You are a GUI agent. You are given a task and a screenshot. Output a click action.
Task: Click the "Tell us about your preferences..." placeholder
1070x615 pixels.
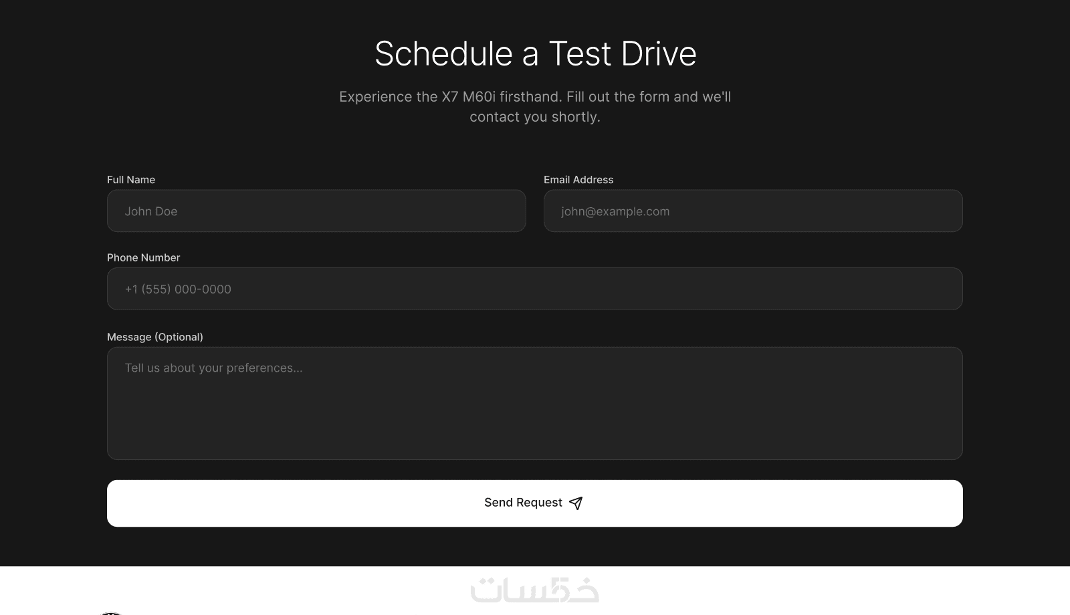[213, 368]
